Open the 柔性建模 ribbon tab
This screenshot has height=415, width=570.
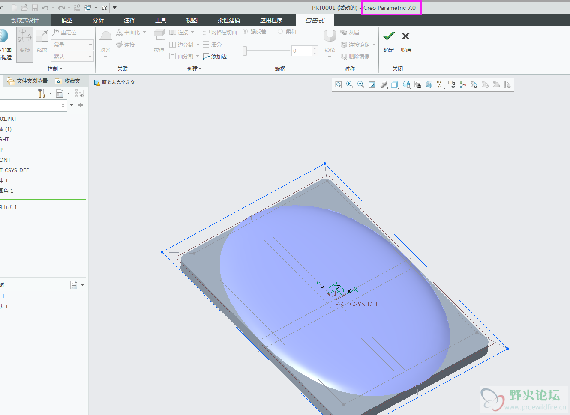coord(229,20)
